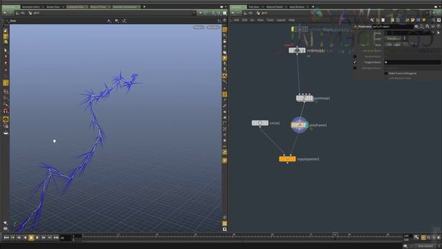Play animation in reverse

[25, 238]
